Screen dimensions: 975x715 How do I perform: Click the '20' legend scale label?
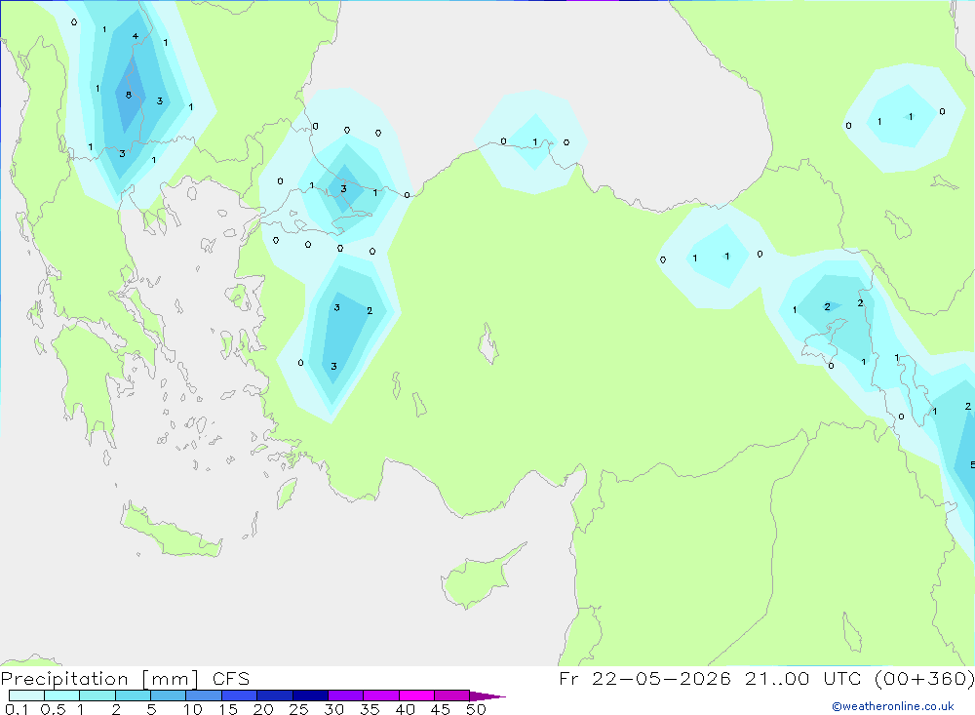(263, 709)
